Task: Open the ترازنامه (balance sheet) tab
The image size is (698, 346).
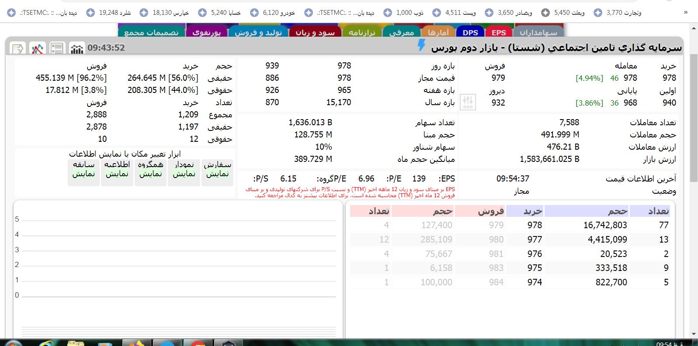Action: [x=362, y=32]
